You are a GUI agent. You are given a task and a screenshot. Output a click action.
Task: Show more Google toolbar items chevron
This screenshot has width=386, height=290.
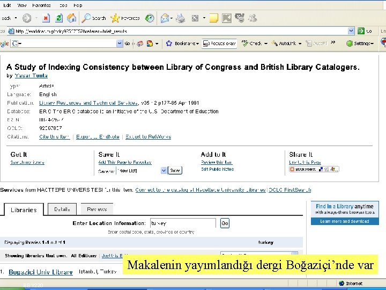pyautogui.click(x=333, y=42)
